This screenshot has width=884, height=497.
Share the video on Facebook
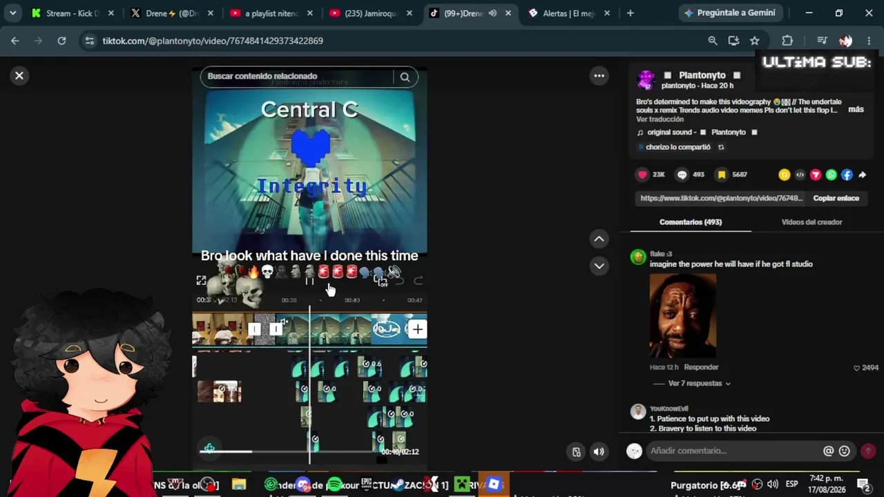(x=847, y=175)
